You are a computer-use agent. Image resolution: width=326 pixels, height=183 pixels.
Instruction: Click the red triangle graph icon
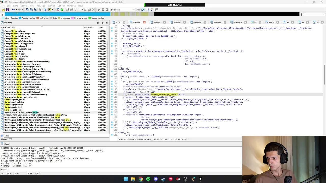(58, 10)
